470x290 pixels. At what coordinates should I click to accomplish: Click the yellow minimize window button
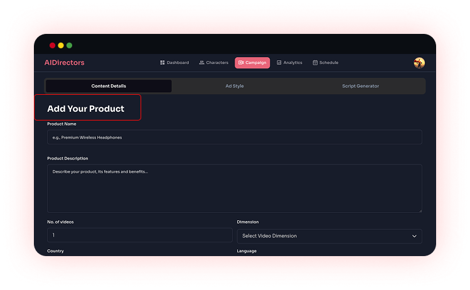(x=61, y=45)
